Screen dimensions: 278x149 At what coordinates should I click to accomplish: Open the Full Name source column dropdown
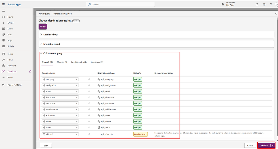point(60,116)
